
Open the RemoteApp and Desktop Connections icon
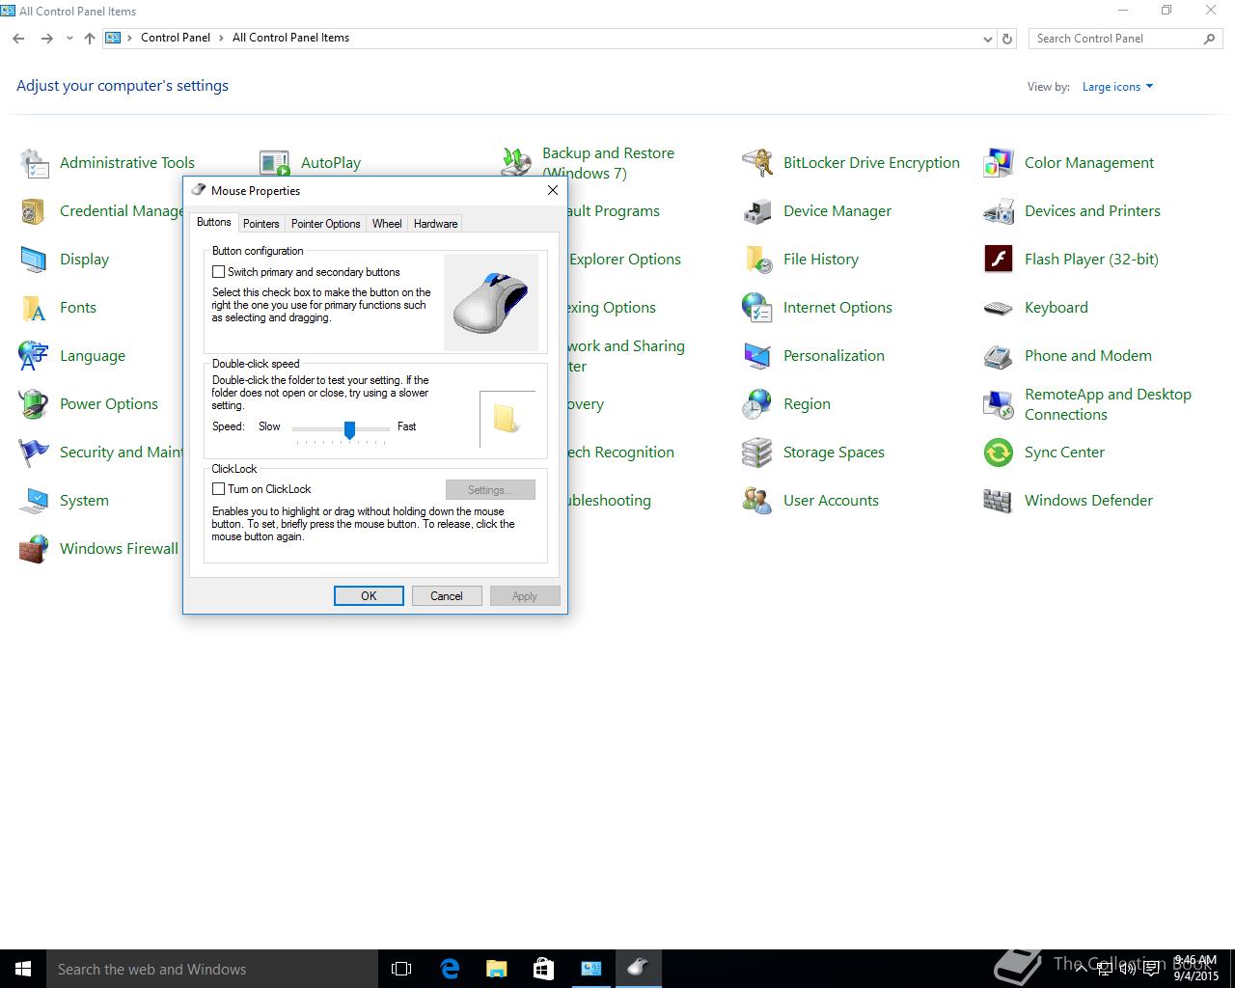click(999, 404)
